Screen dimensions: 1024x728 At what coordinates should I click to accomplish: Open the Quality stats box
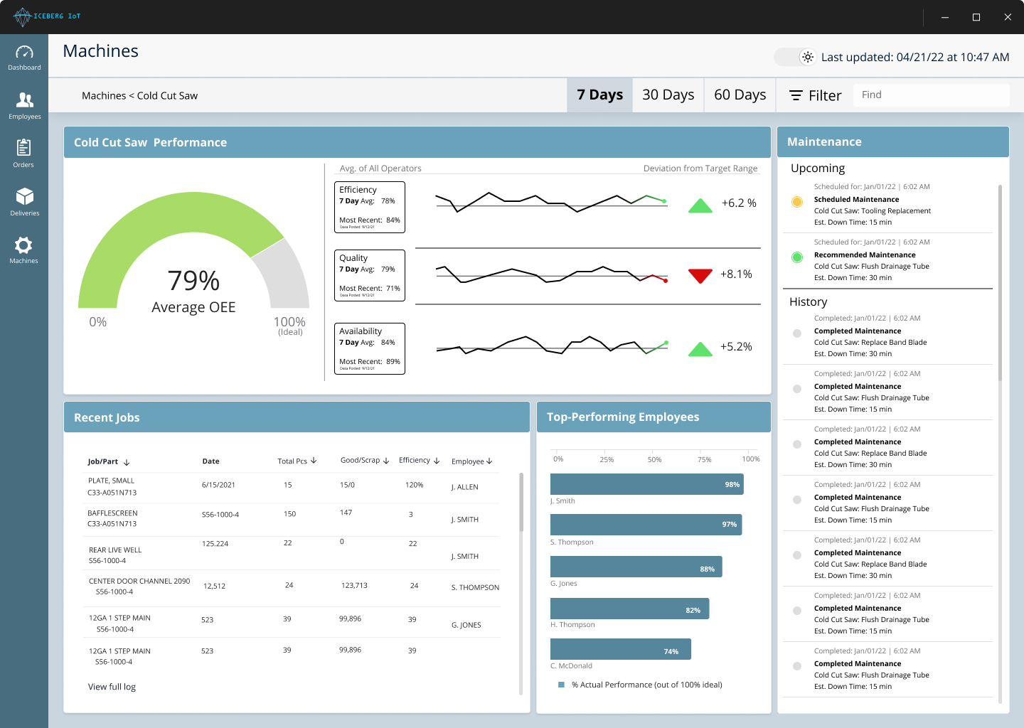coord(370,275)
